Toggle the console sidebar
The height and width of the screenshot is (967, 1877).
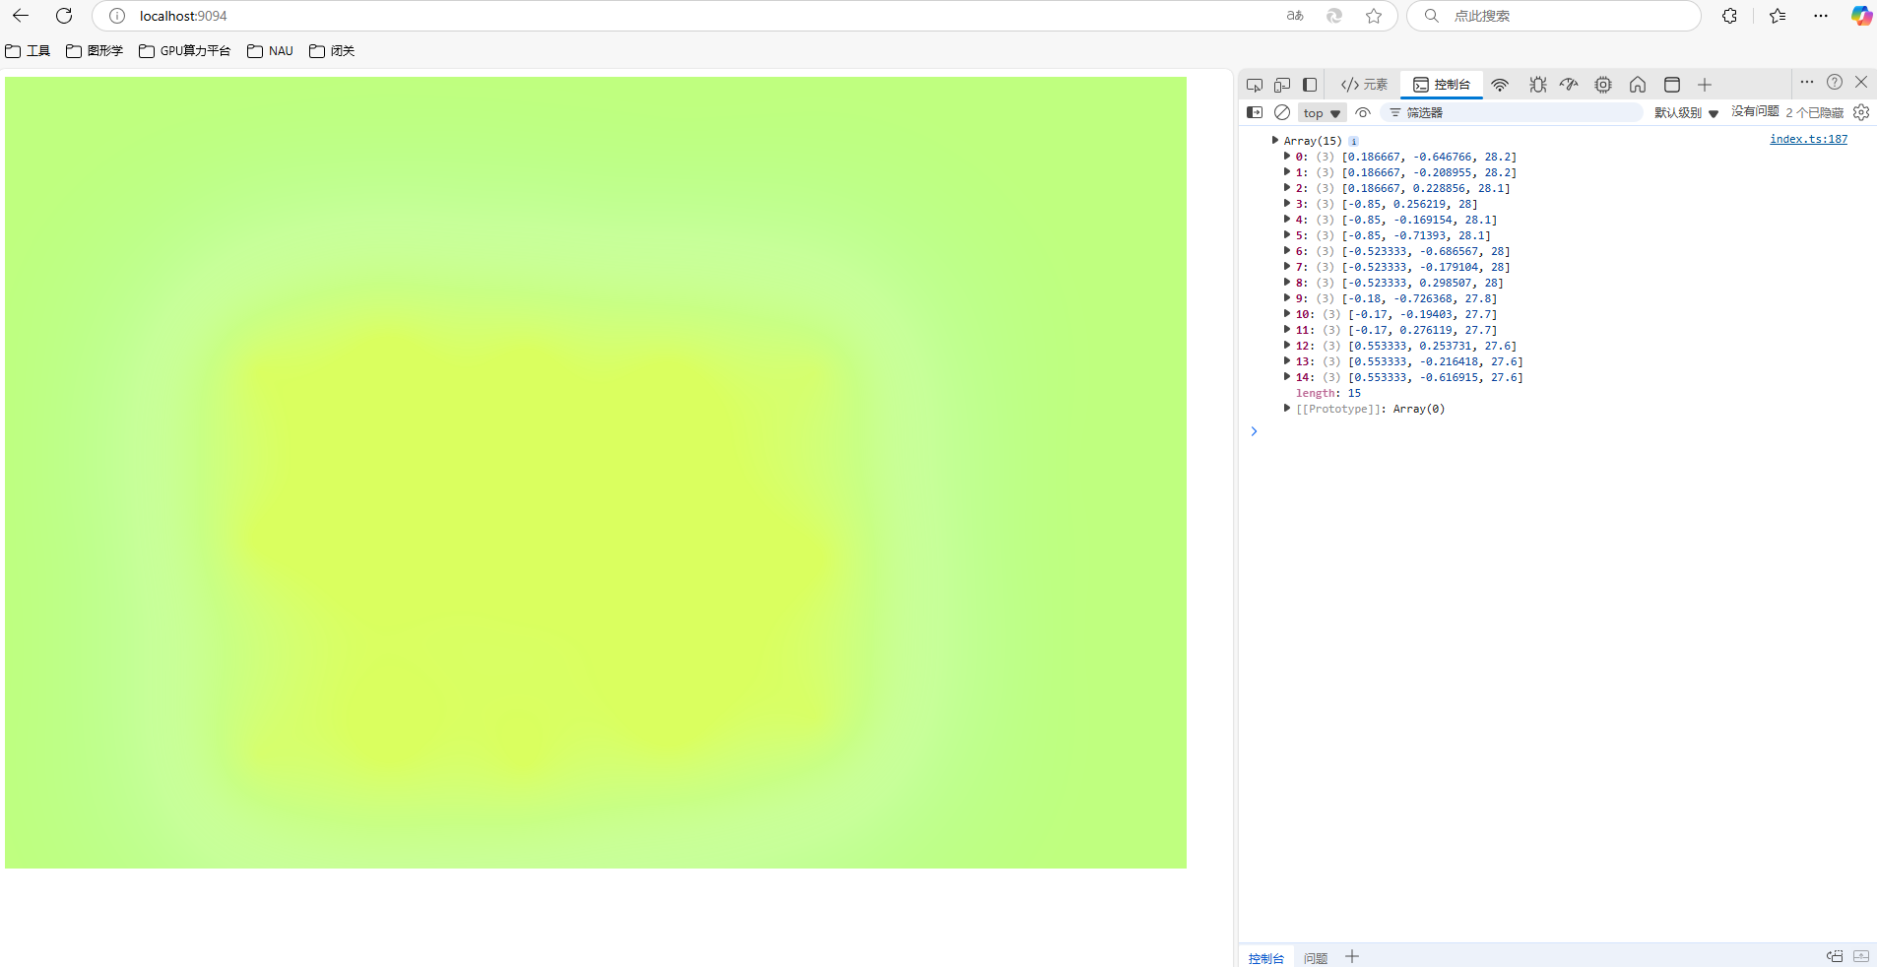coord(1255,112)
